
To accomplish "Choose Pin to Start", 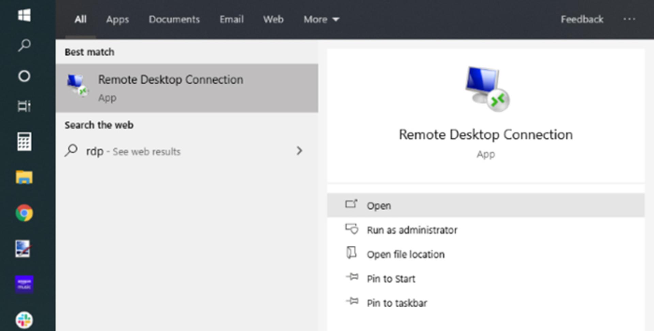I will (x=486, y=279).
